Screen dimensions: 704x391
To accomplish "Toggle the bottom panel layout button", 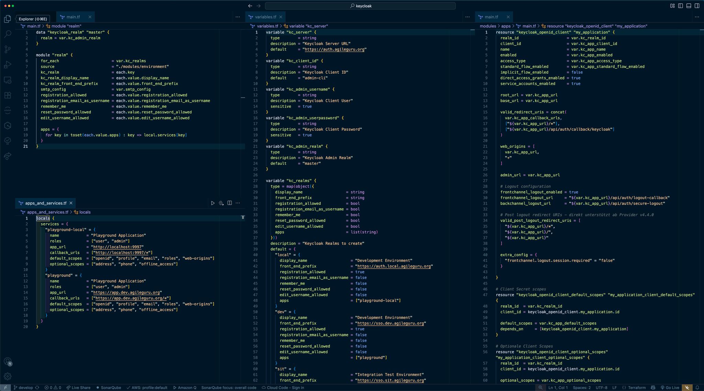I will (x=689, y=6).
